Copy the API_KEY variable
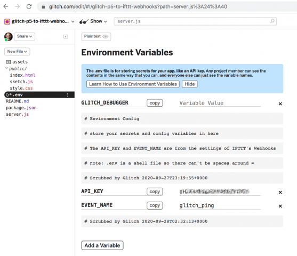The image size is (297, 256). pyautogui.click(x=155, y=191)
